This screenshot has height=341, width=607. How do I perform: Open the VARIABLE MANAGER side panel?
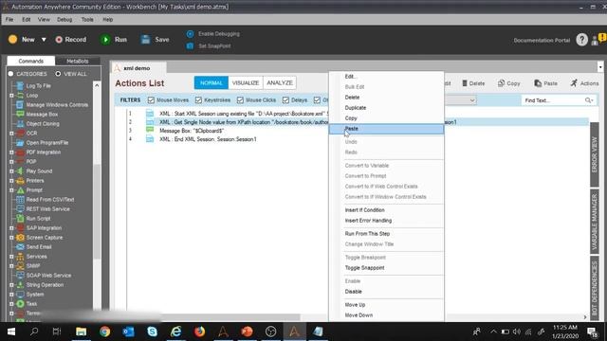tap(595, 222)
